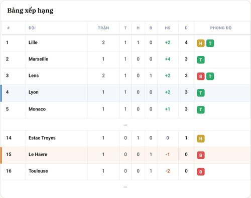The height and width of the screenshot is (198, 251).
Task: Click Marseille's green T form badge
Action: (x=201, y=60)
